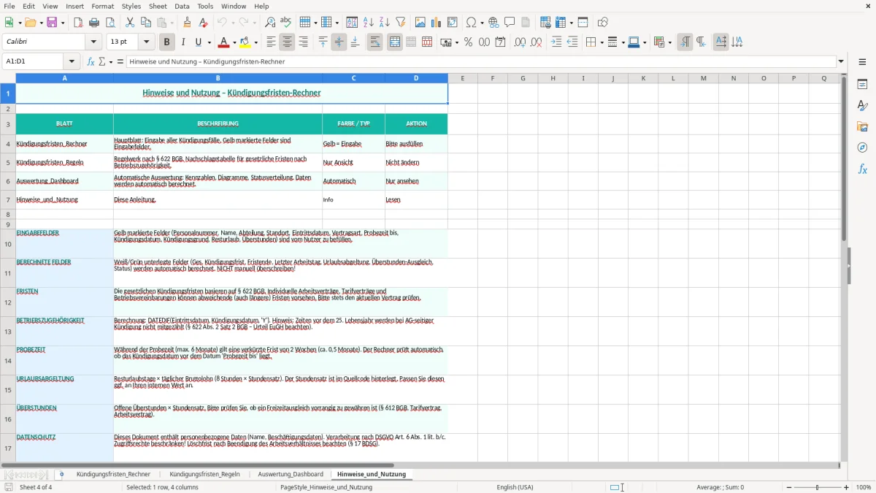Open the borders dropdown arrow
This screenshot has height=493, width=876.
click(601, 42)
